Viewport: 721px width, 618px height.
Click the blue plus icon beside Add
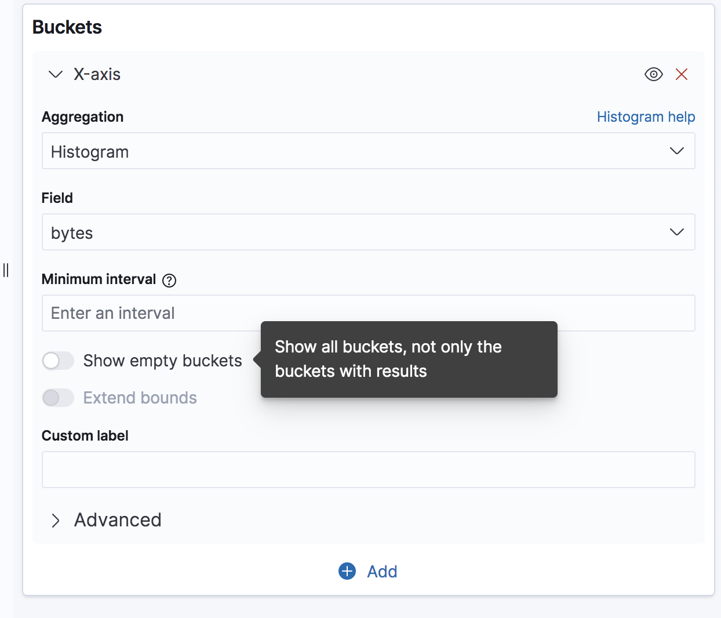coord(347,571)
